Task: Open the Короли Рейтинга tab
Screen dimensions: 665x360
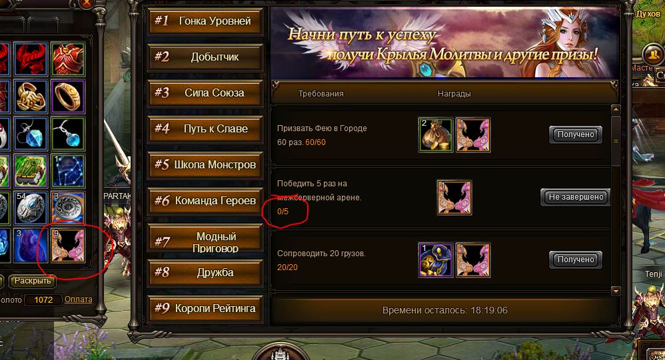Action: (x=205, y=308)
